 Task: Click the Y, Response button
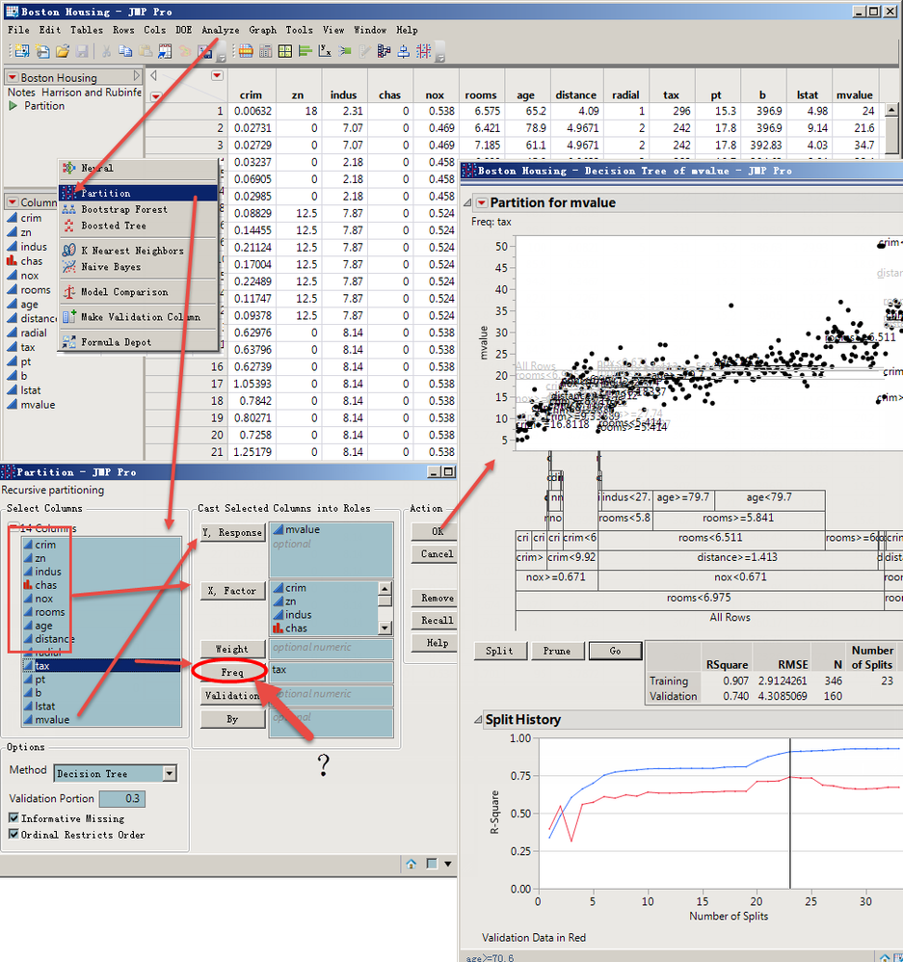(233, 532)
